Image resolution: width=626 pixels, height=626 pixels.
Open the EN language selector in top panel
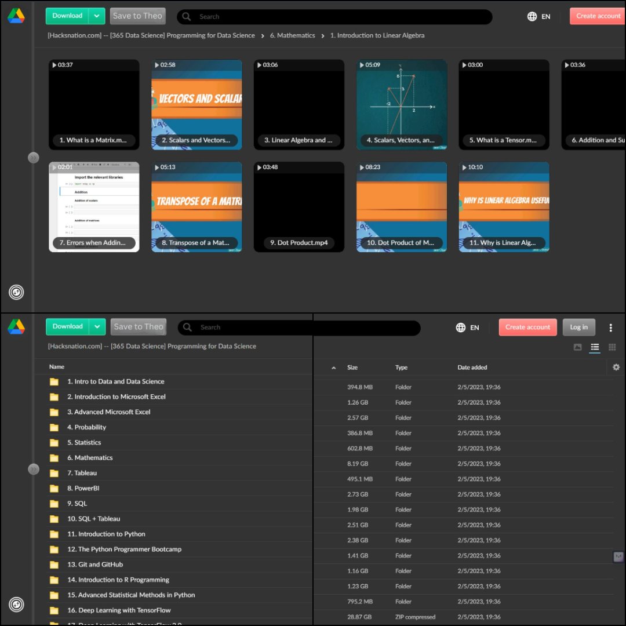546,16
